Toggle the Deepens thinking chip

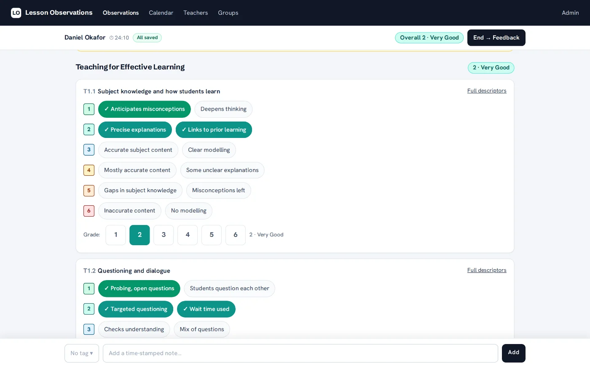[x=223, y=109]
